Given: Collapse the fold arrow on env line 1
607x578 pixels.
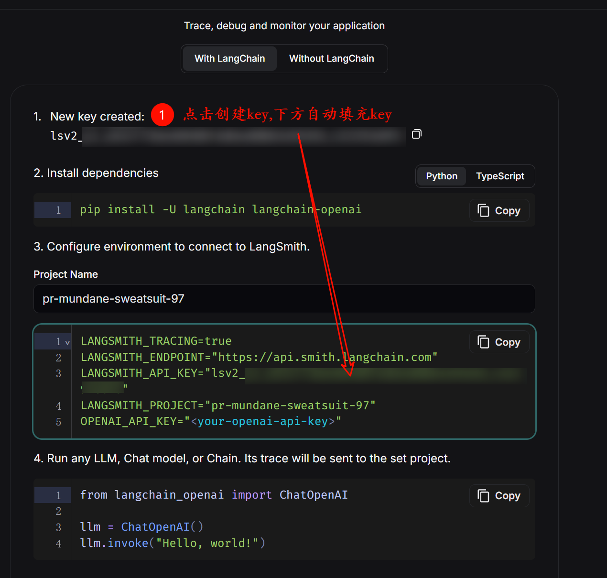Looking at the screenshot, I should (67, 342).
